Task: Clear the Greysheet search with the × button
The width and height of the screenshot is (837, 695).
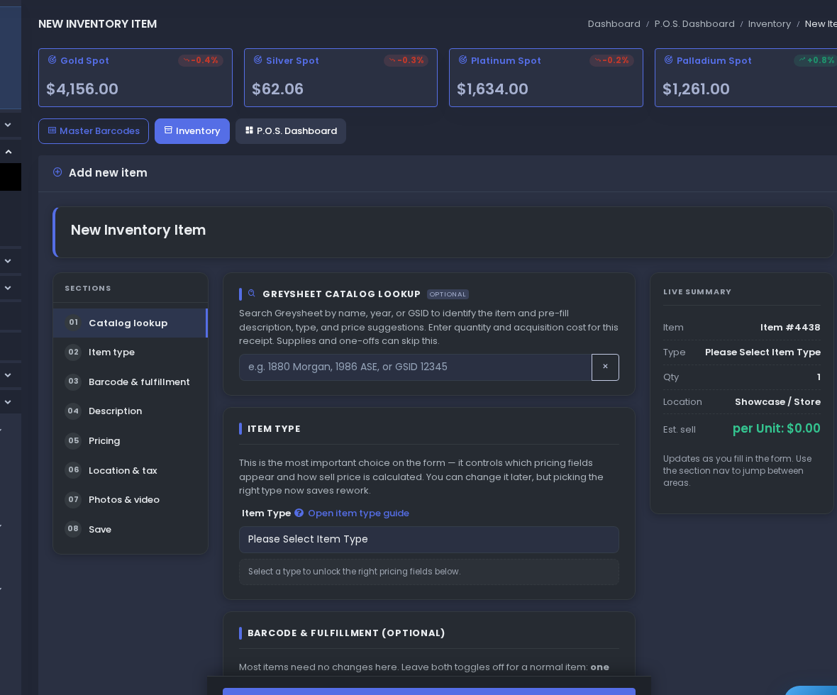Action: point(605,367)
